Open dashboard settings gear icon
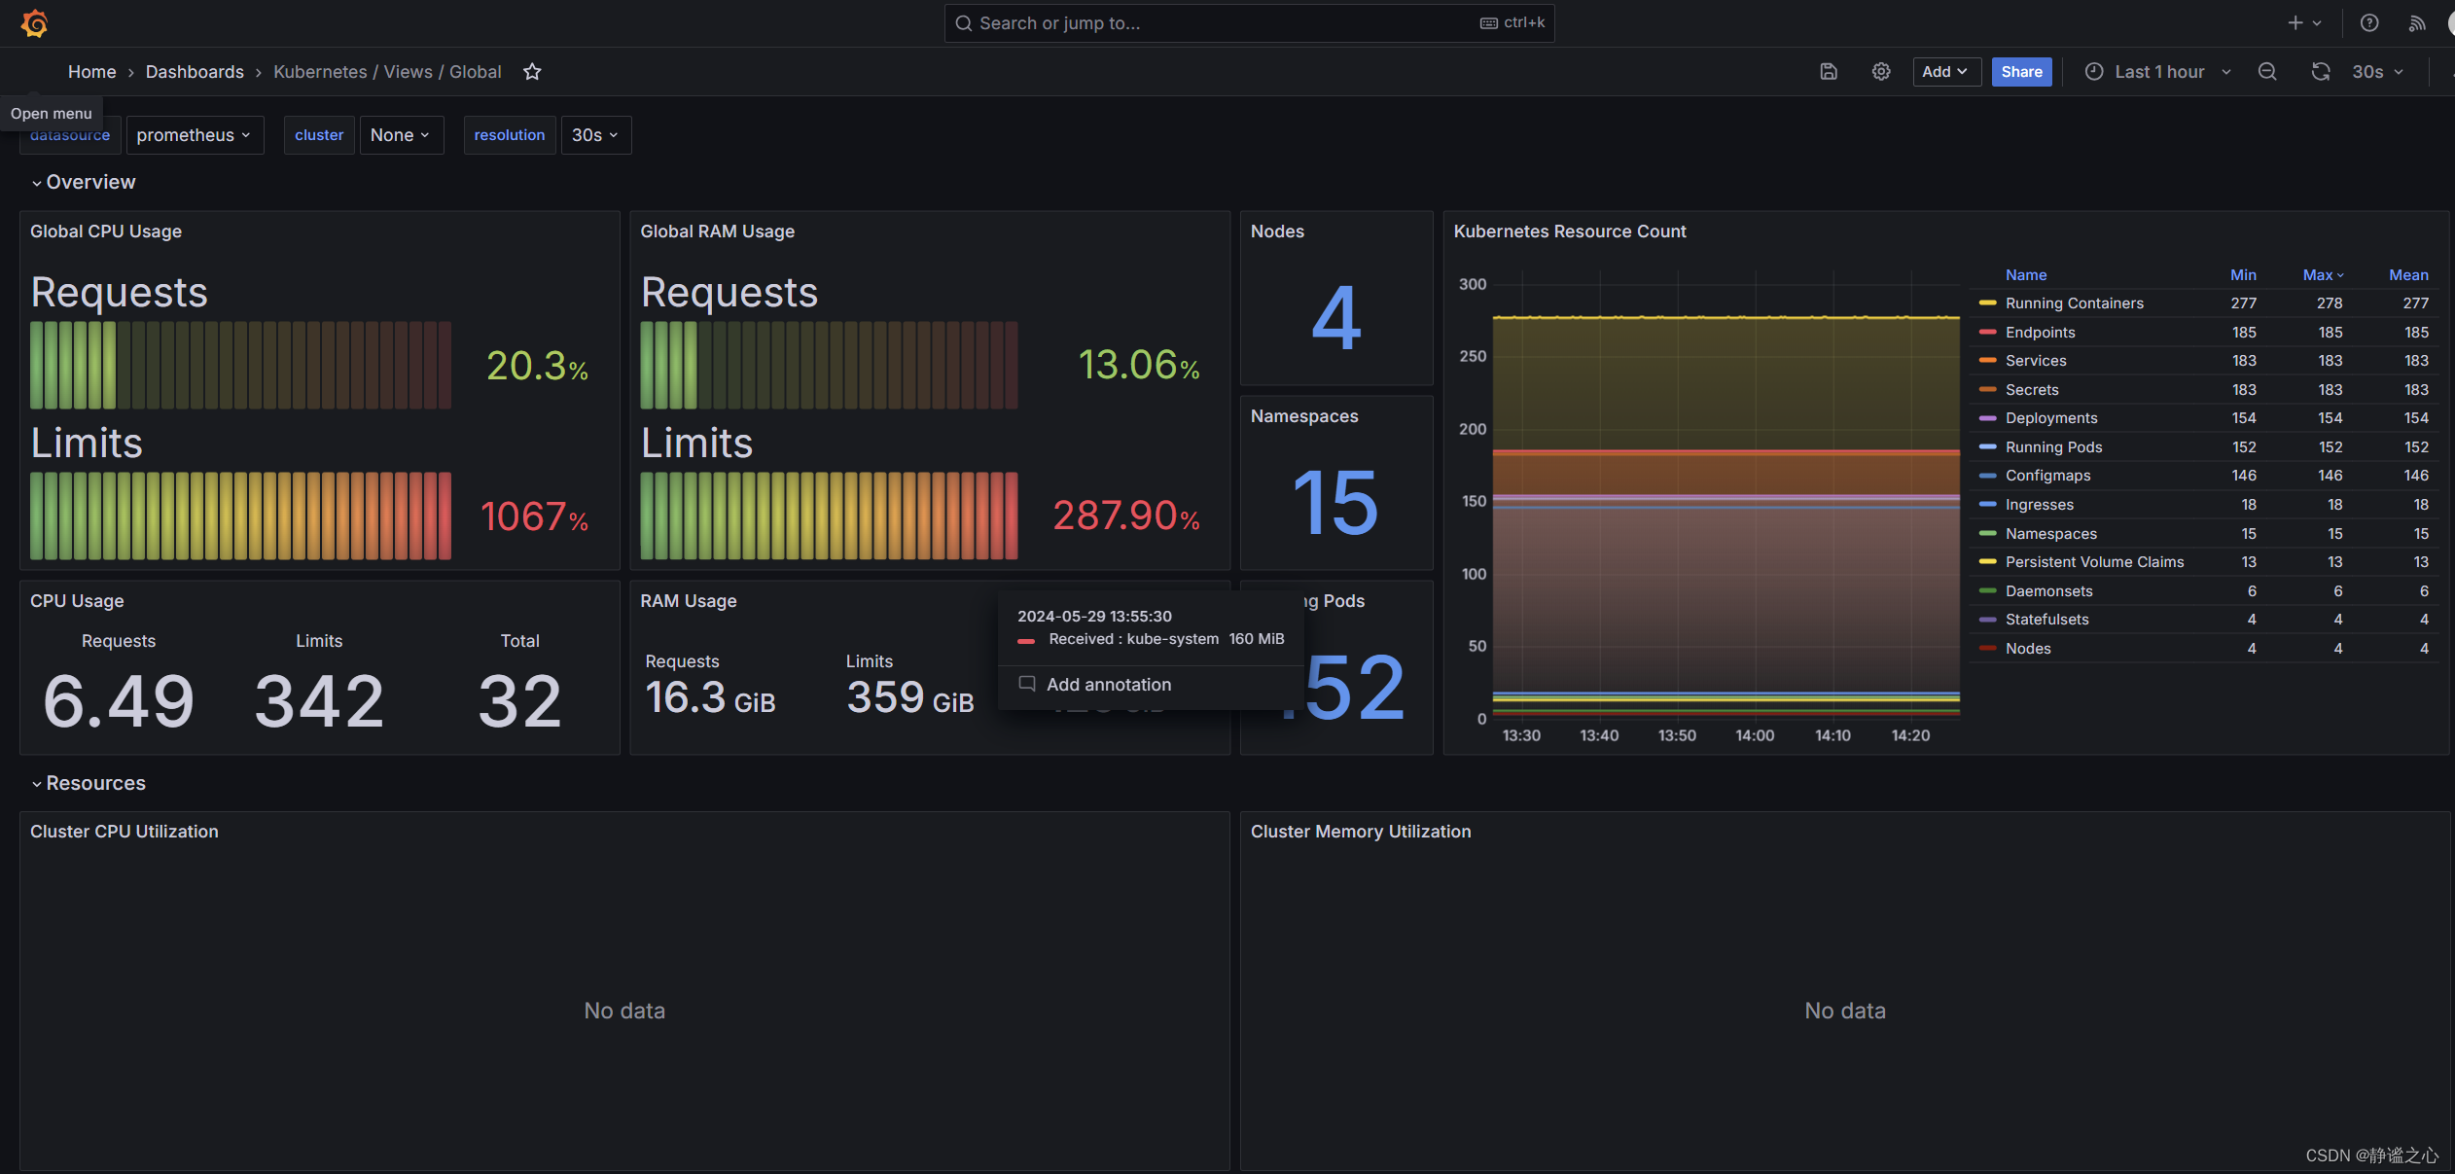Screen dimensions: 2455x1174 point(1881,72)
